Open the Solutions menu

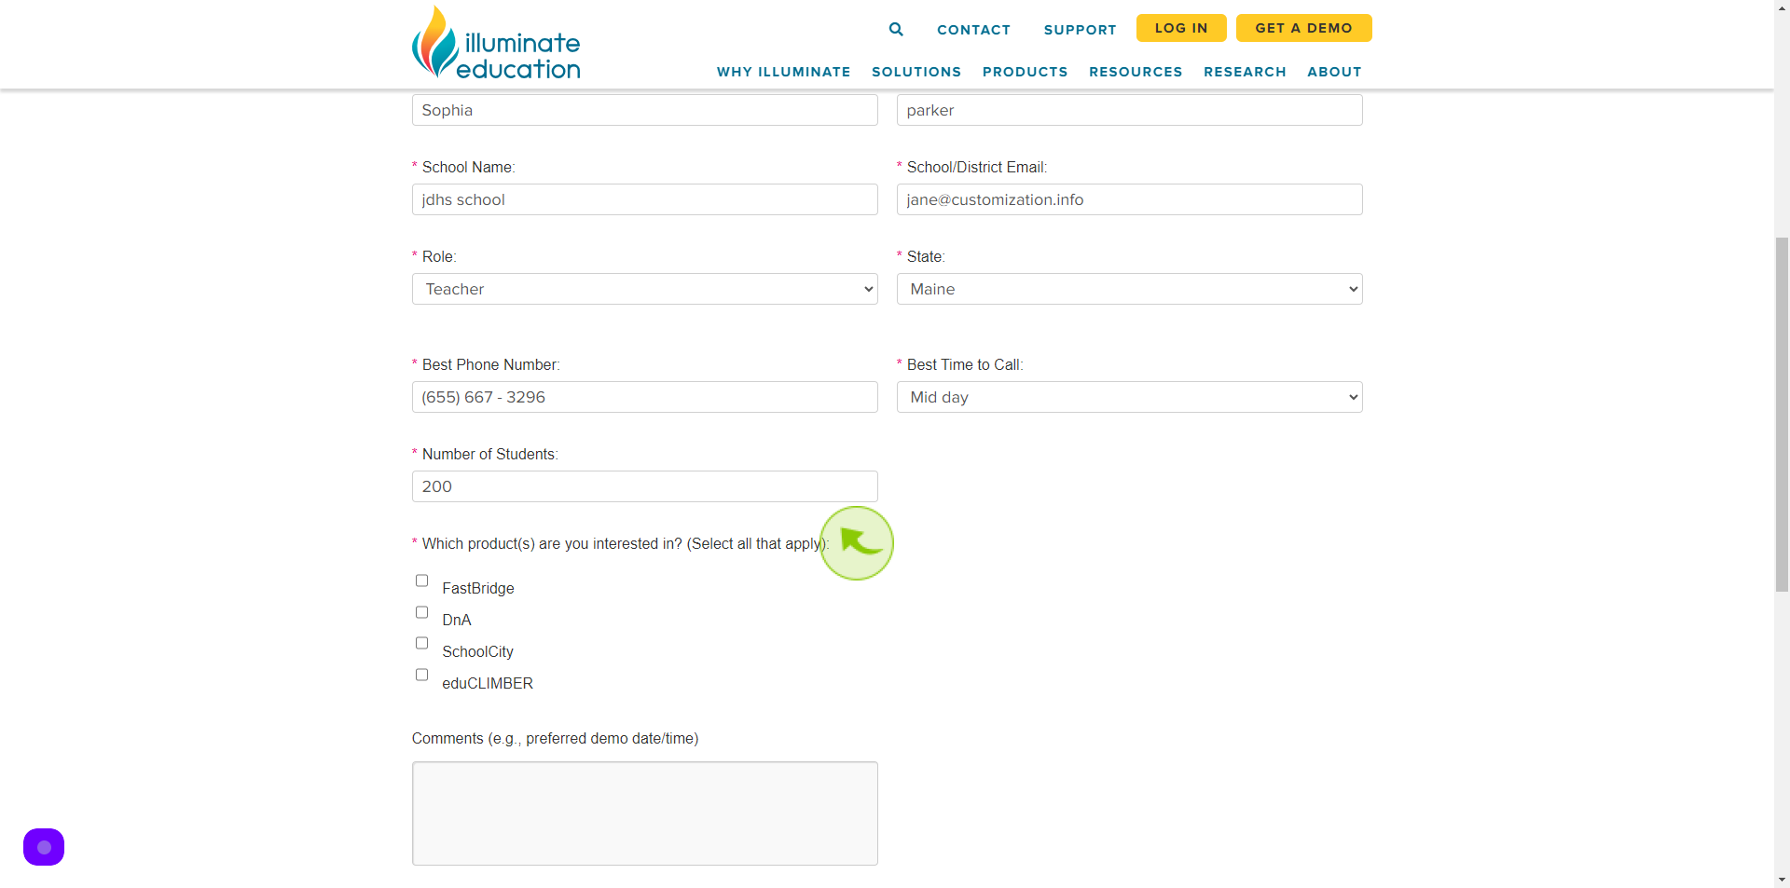click(x=916, y=72)
